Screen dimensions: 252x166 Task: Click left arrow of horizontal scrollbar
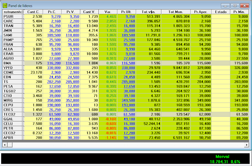[x=5, y=145]
